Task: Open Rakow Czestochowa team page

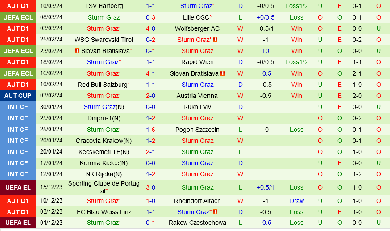Action: coord(197,223)
